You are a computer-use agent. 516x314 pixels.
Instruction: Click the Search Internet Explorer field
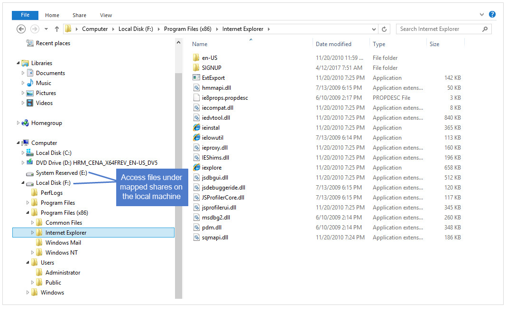coord(443,29)
